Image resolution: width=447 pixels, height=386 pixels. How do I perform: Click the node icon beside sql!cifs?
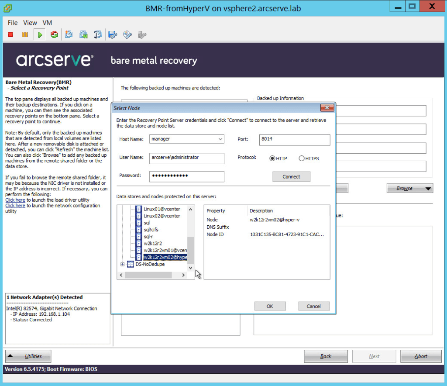point(138,230)
